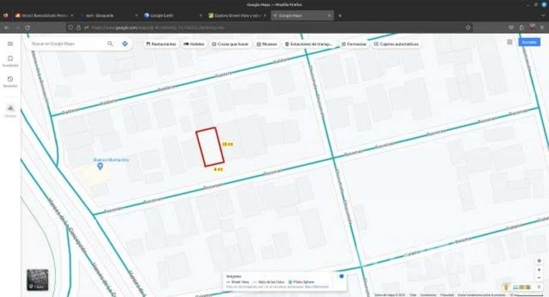Click the Buenos Muchachos place marker
This screenshot has height=297, width=549.
pyautogui.click(x=100, y=166)
